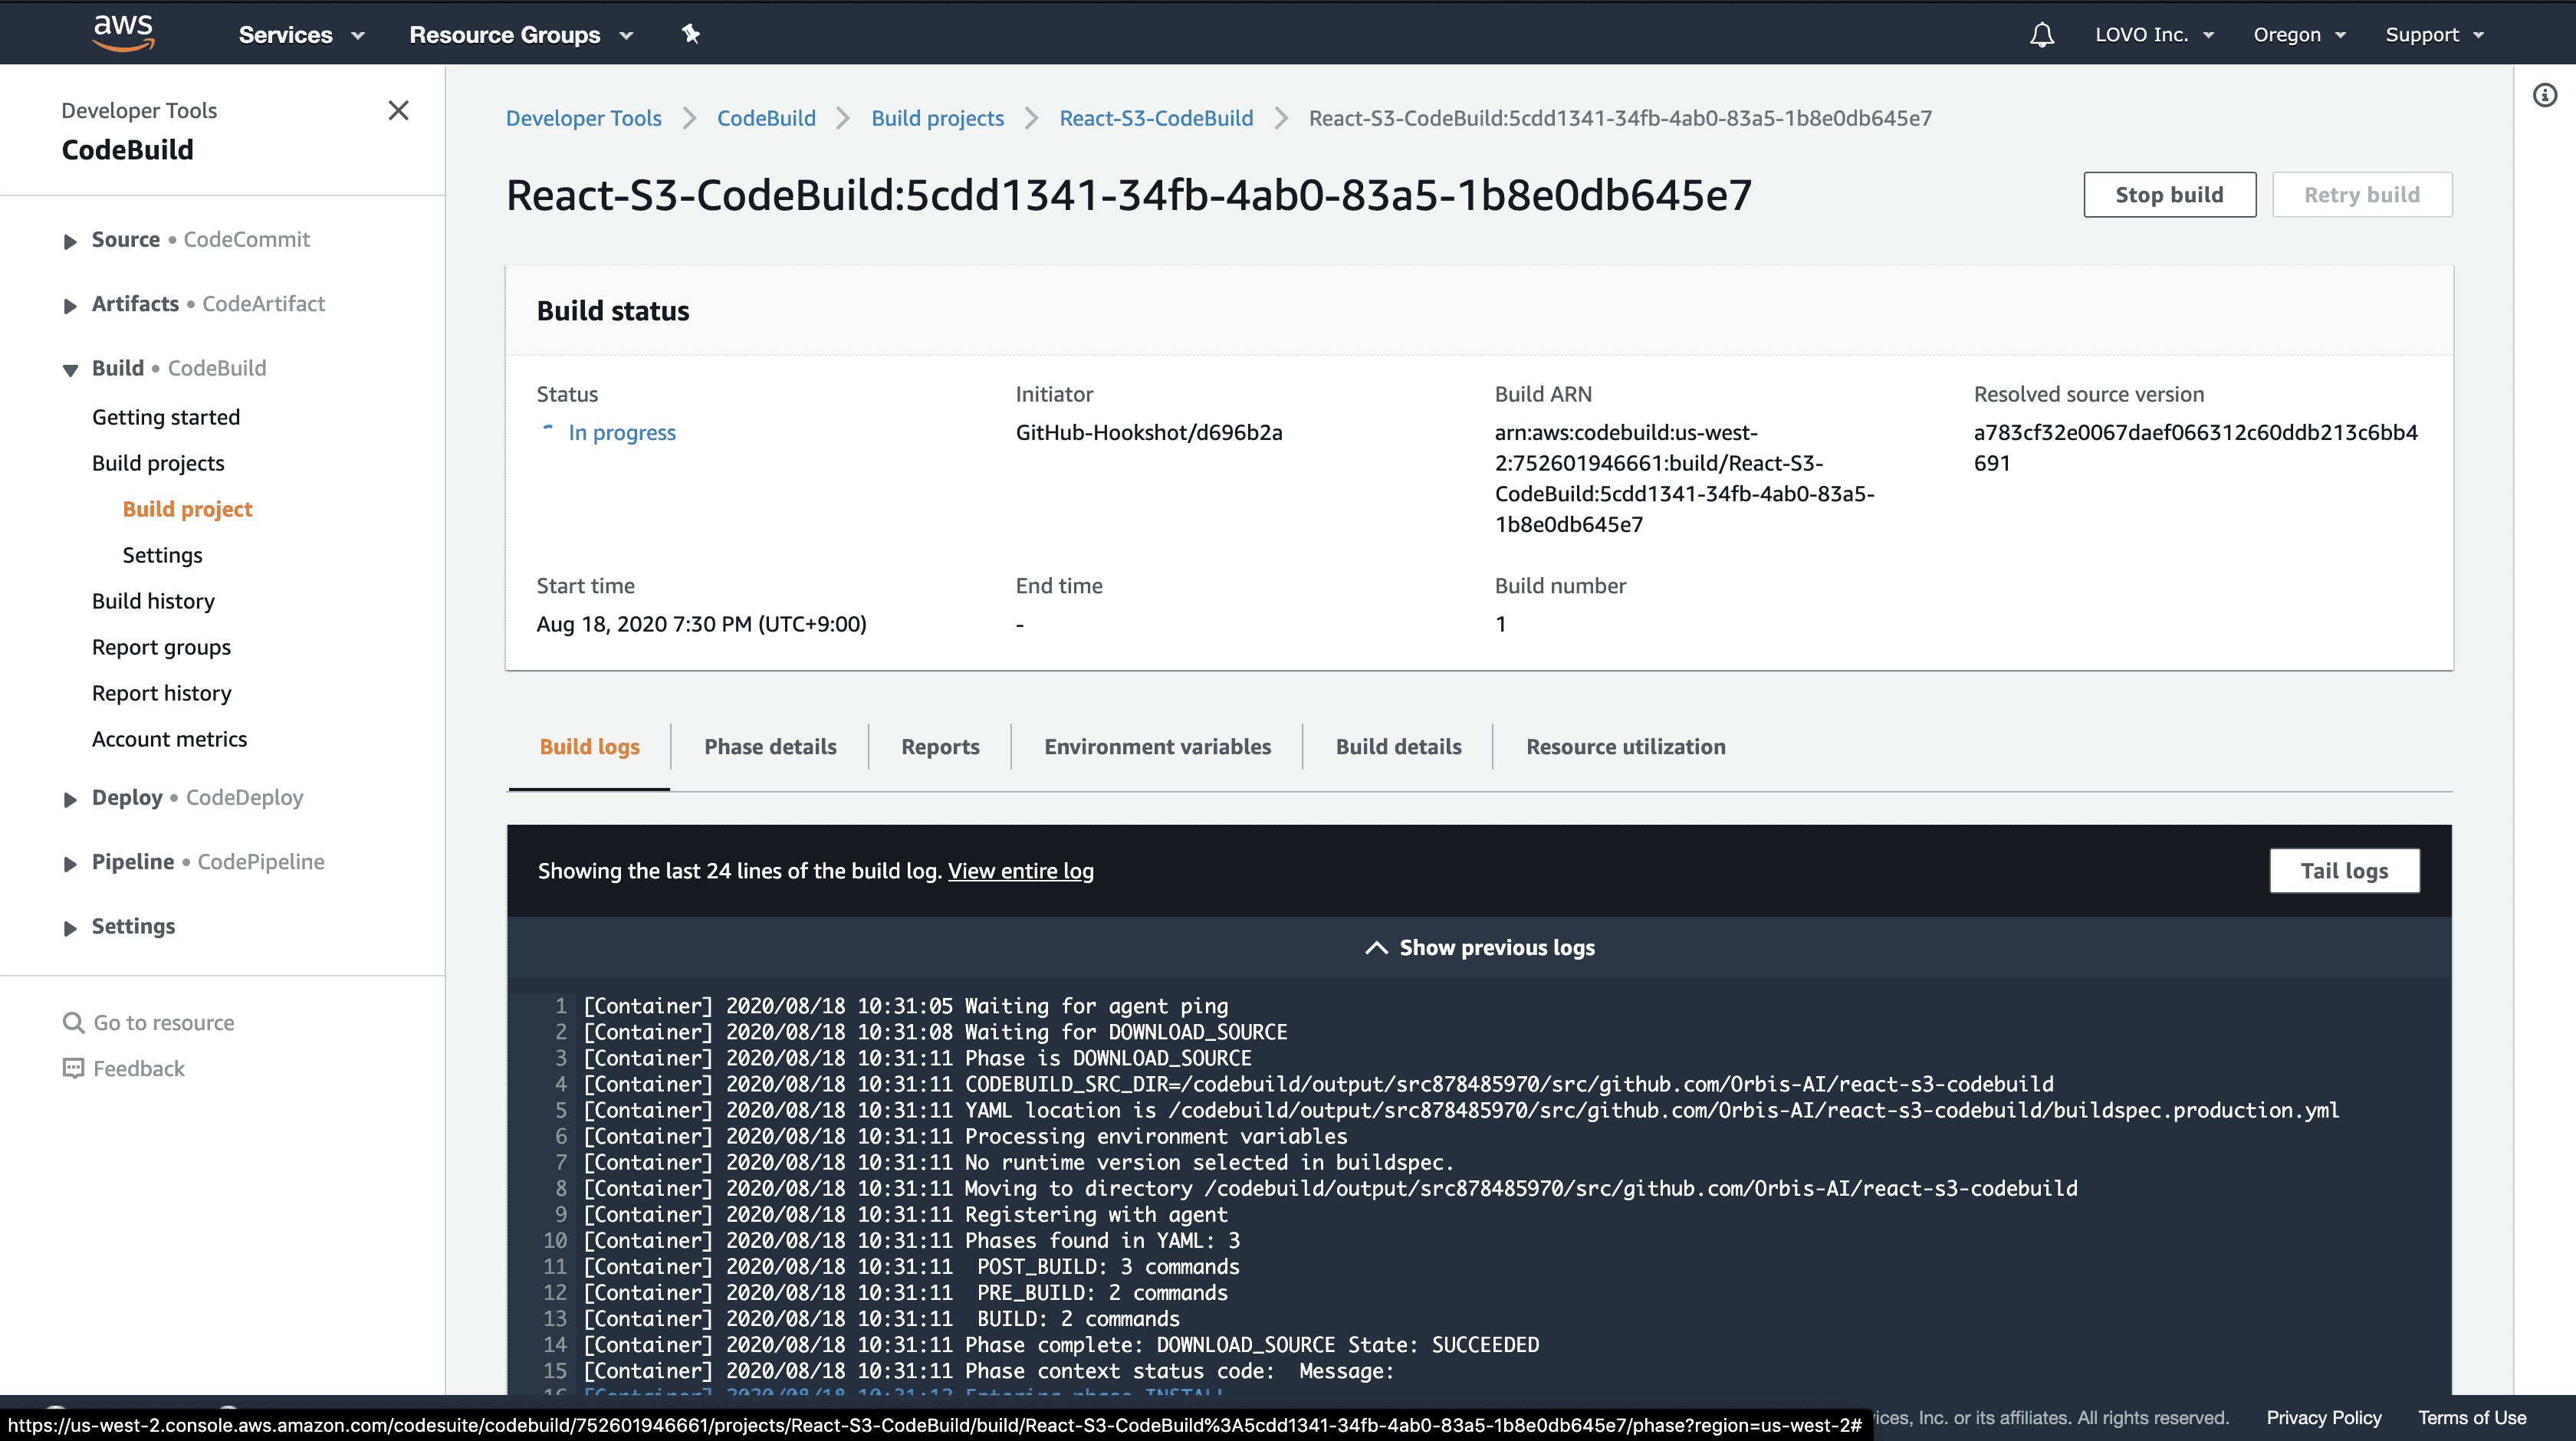Click Developer Tools breadcrumb link
The image size is (2576, 1441).
click(x=583, y=118)
